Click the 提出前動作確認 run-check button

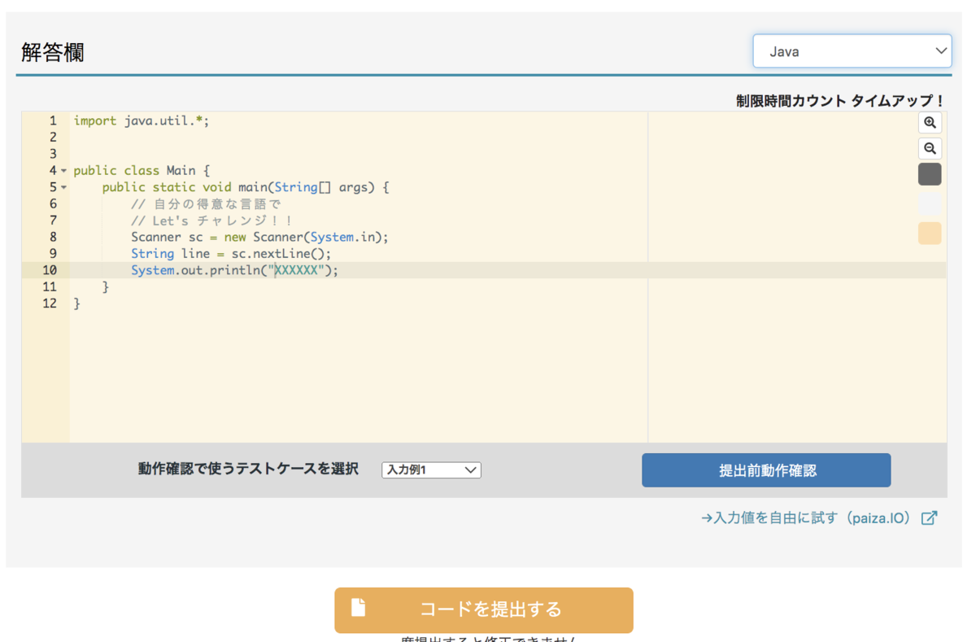coord(765,469)
